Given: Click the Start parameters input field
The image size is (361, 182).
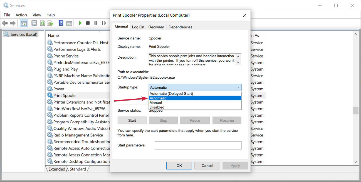Looking at the screenshot, I should [x=198, y=145].
